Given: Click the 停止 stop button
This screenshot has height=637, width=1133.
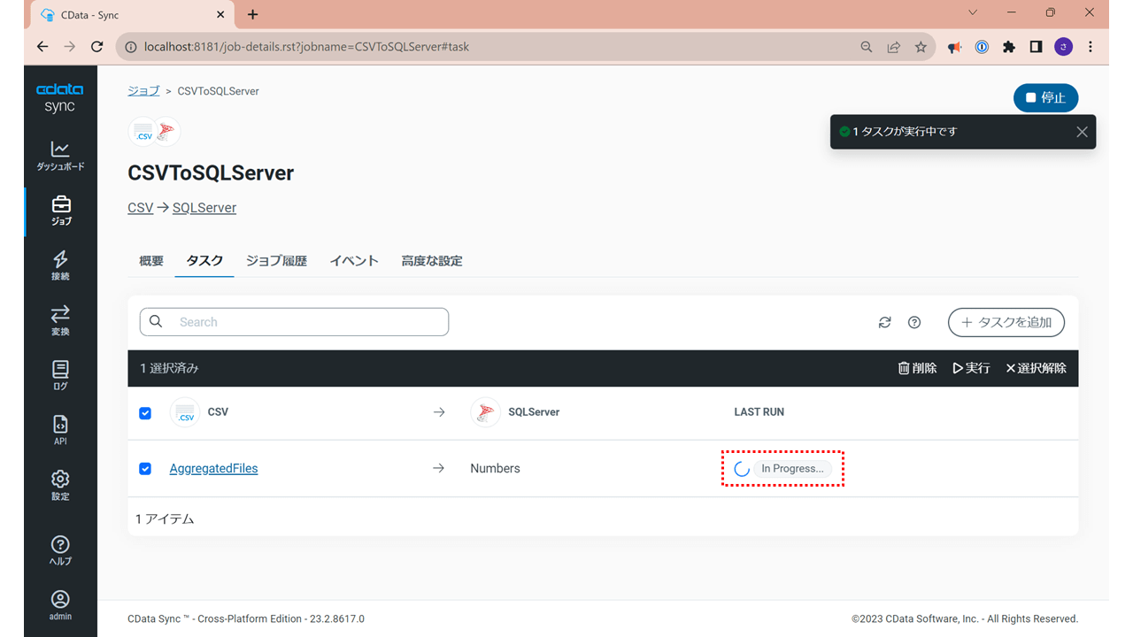Looking at the screenshot, I should (x=1045, y=98).
